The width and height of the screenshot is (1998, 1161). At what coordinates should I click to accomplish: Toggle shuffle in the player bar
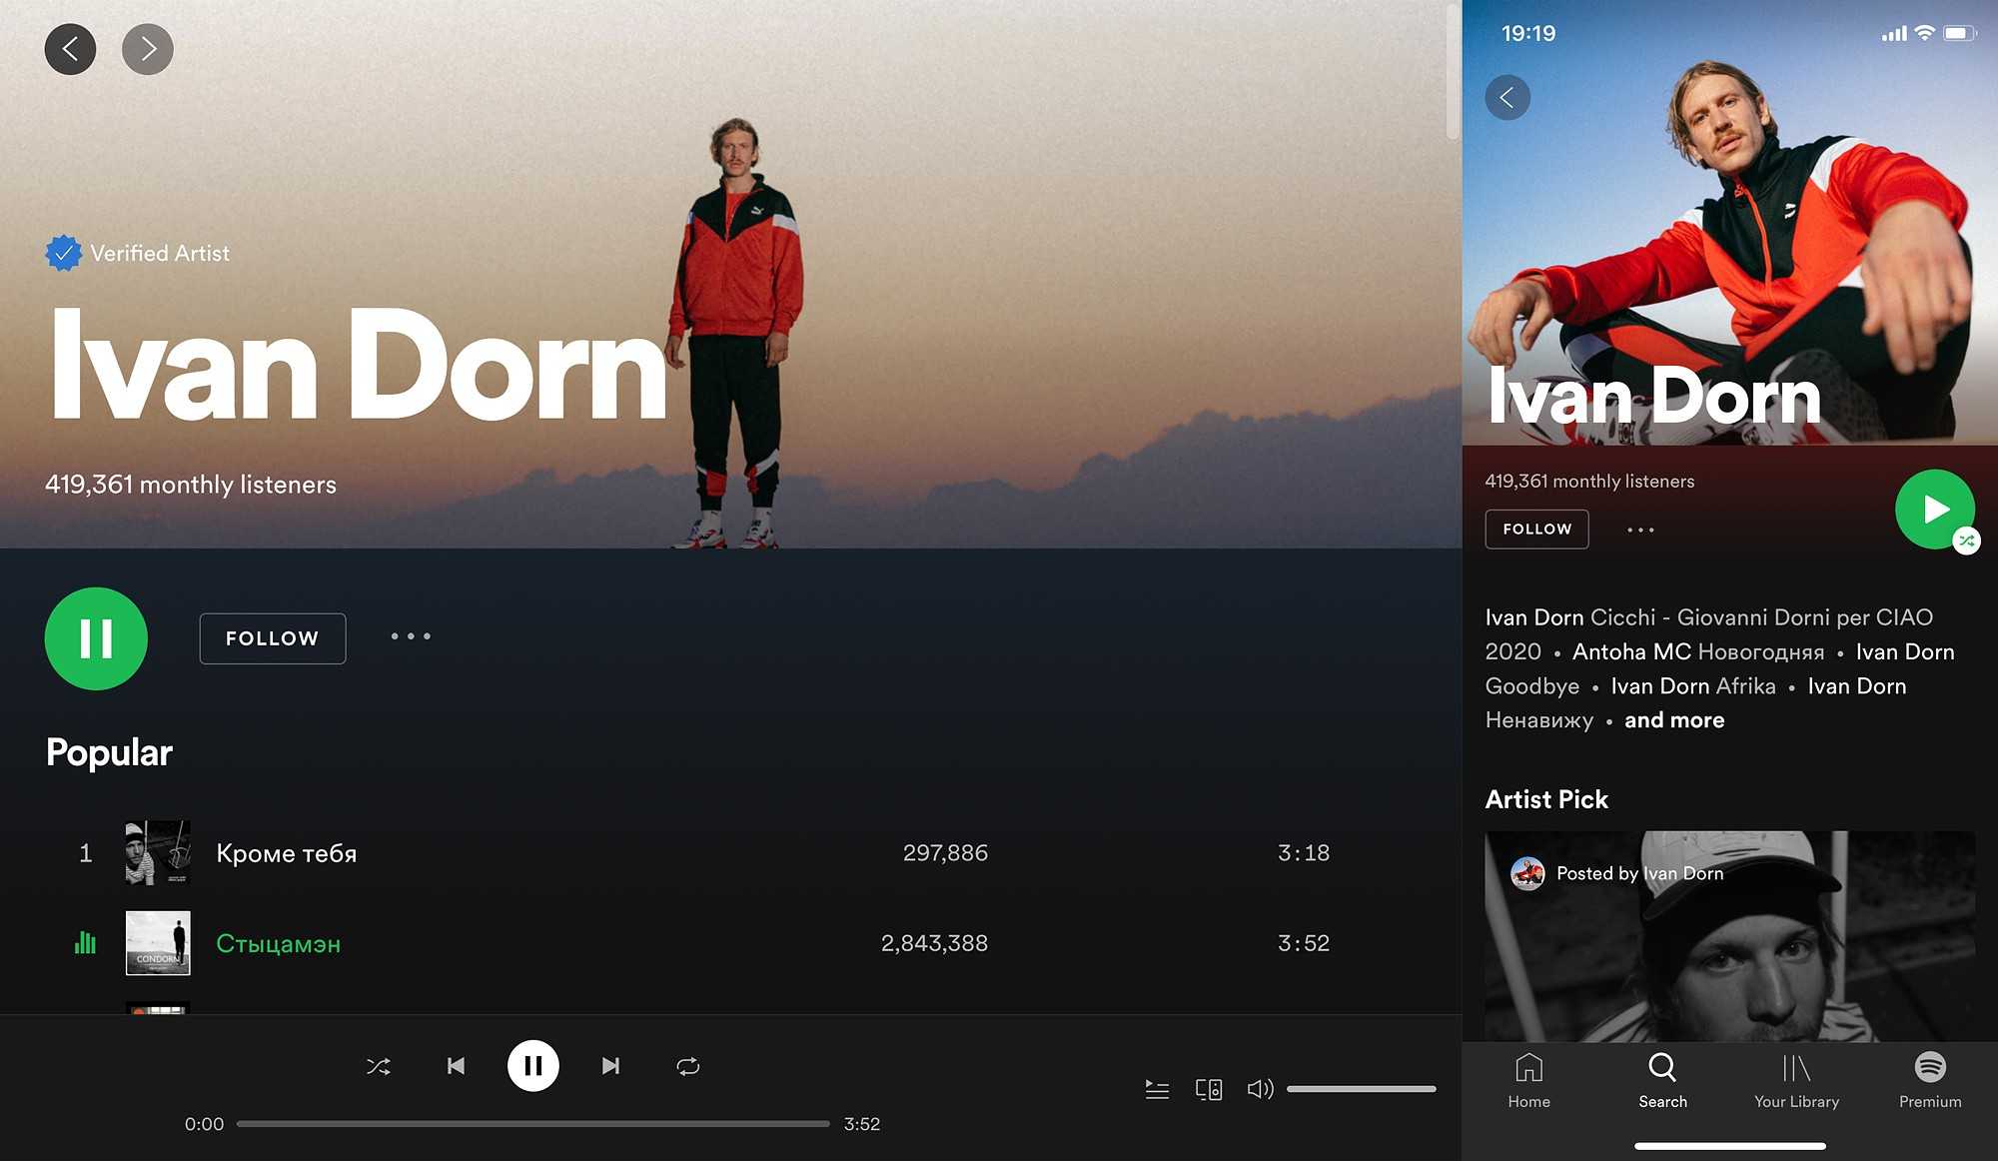379,1066
